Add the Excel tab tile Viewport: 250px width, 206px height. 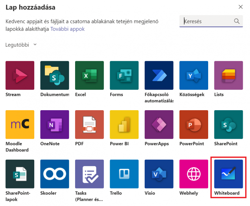coord(90,75)
